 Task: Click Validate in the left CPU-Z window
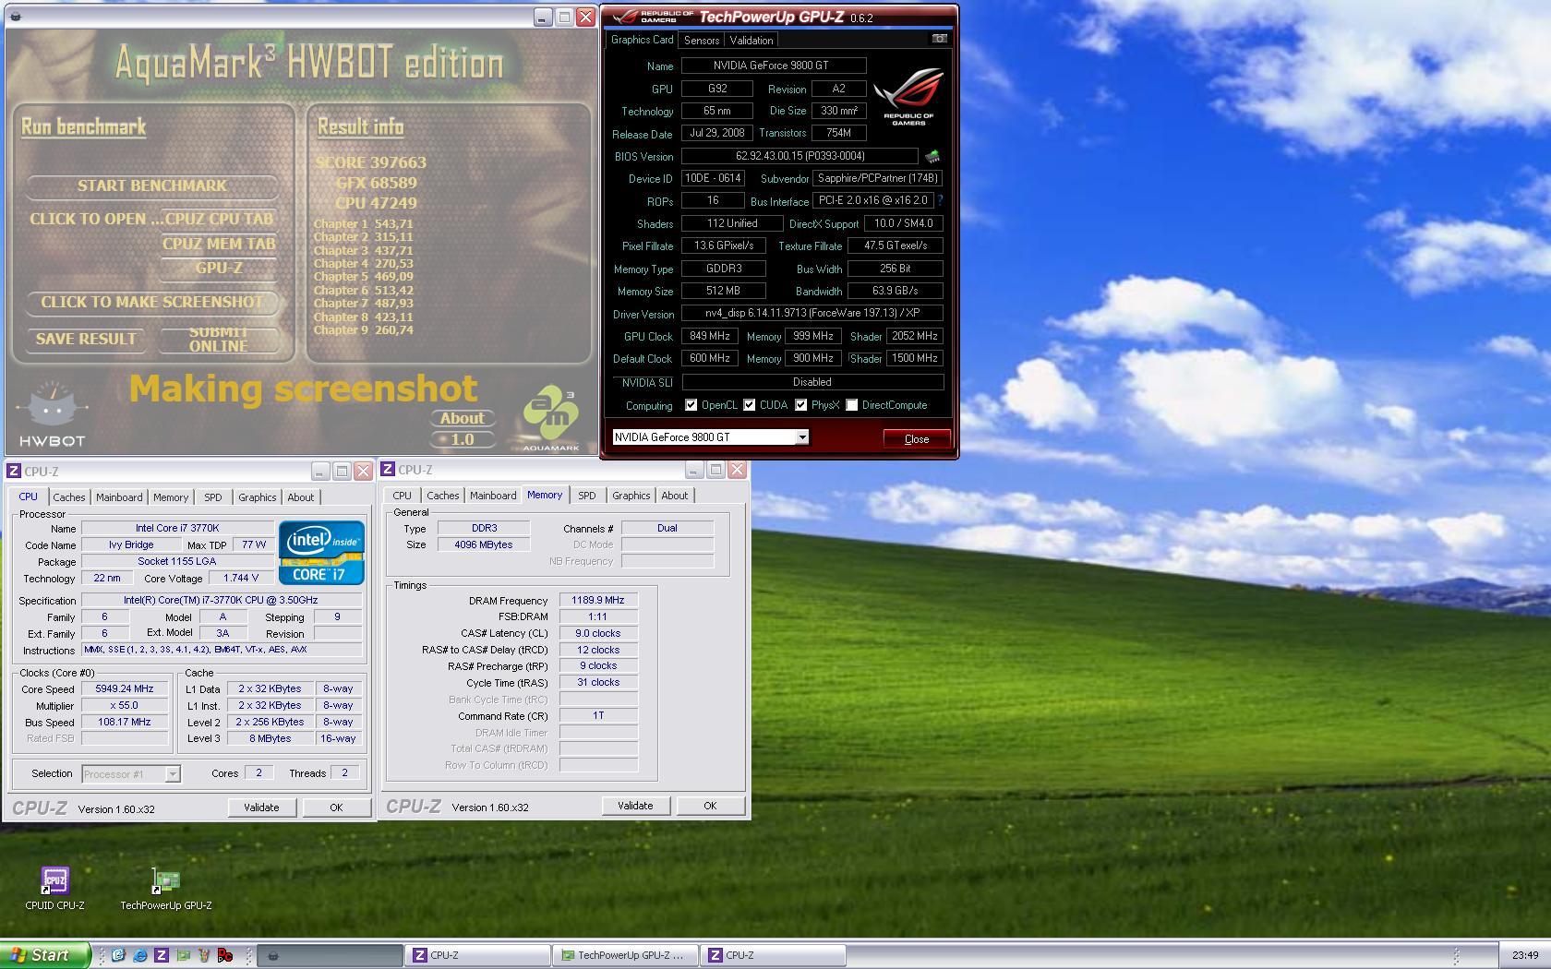click(x=261, y=807)
